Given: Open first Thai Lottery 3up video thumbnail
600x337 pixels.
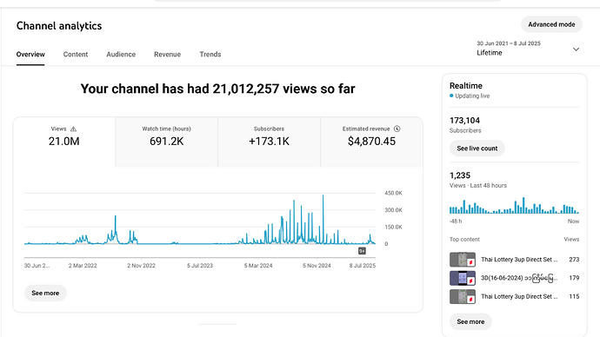Looking at the screenshot, I should [x=463, y=260].
